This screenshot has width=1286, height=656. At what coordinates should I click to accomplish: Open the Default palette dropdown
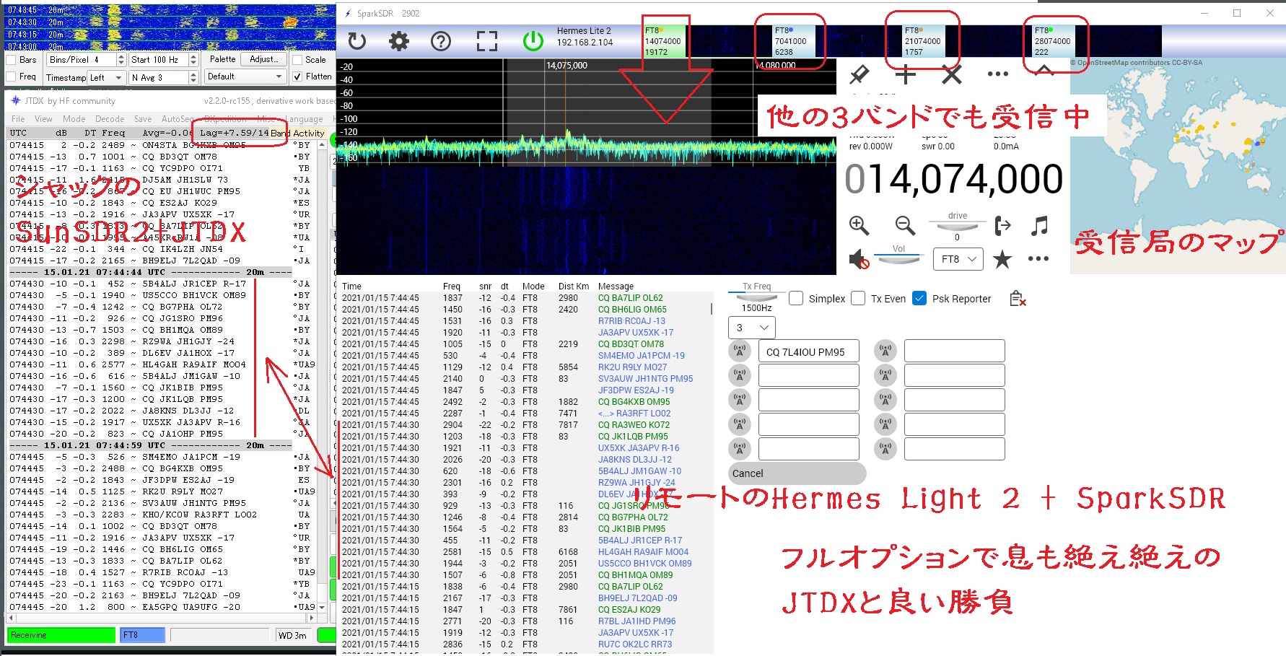245,76
